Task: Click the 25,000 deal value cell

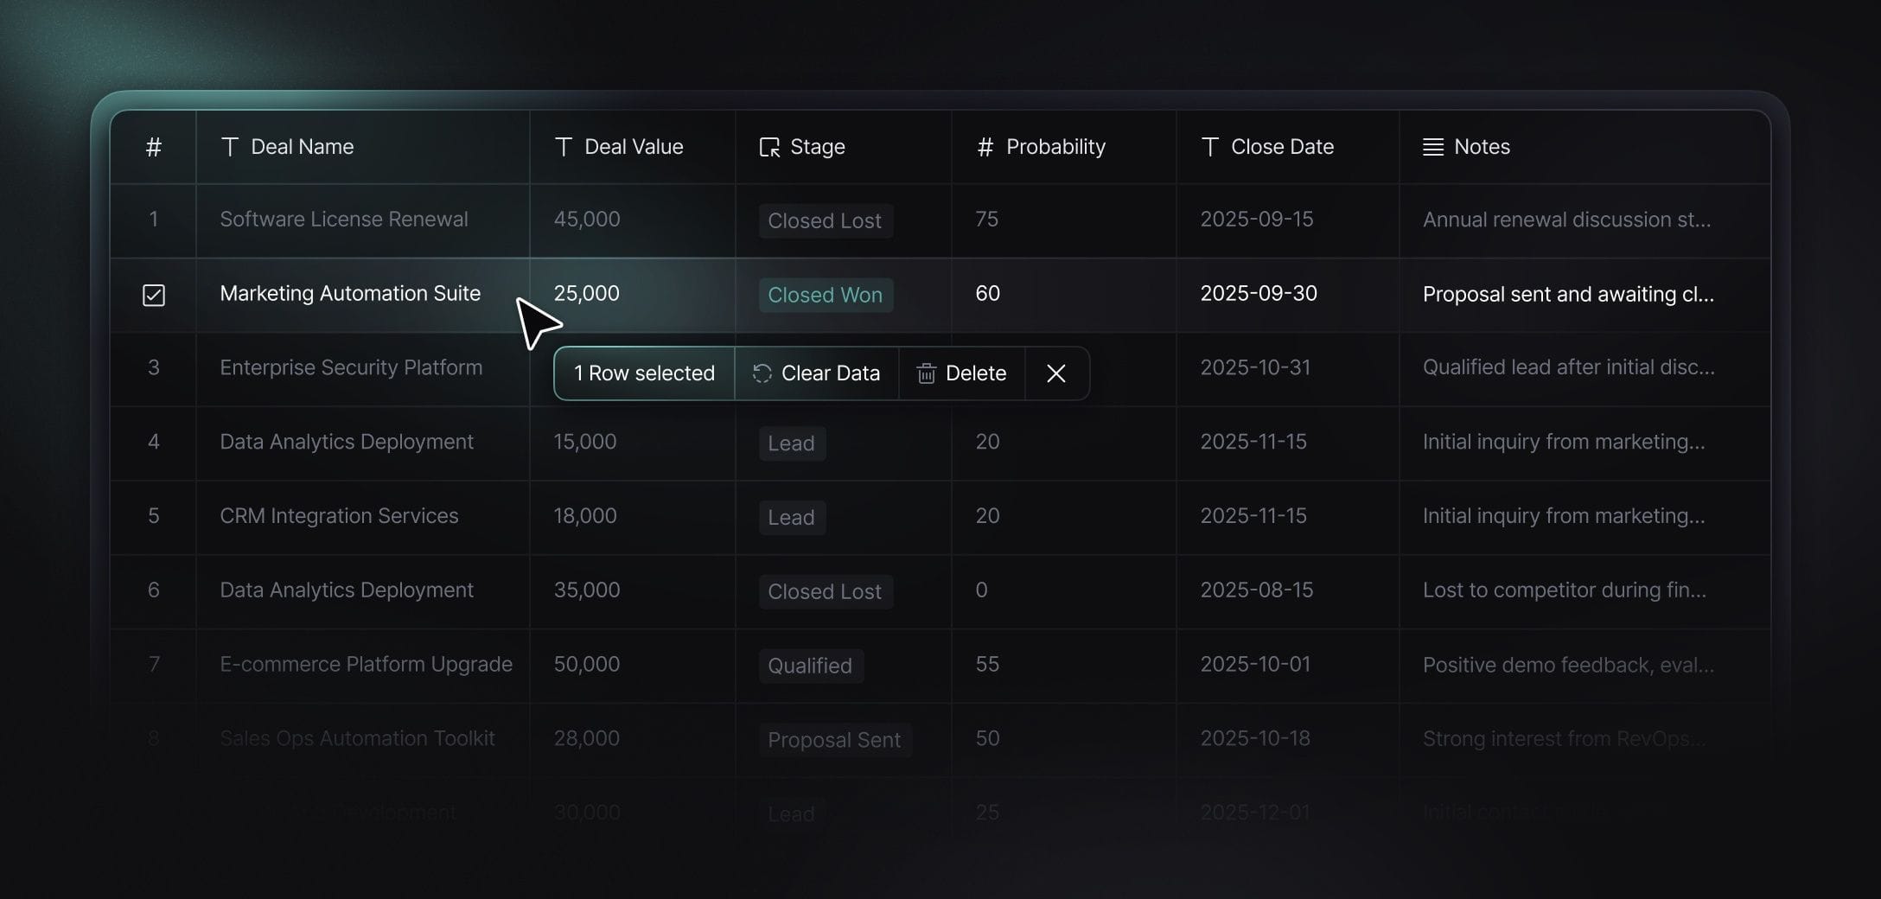Action: point(632,294)
